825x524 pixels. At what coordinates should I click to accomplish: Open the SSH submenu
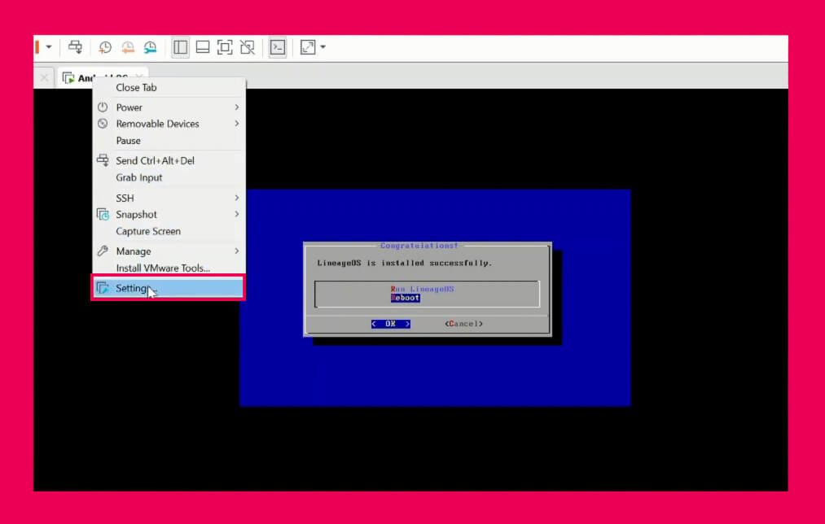pyautogui.click(x=169, y=198)
